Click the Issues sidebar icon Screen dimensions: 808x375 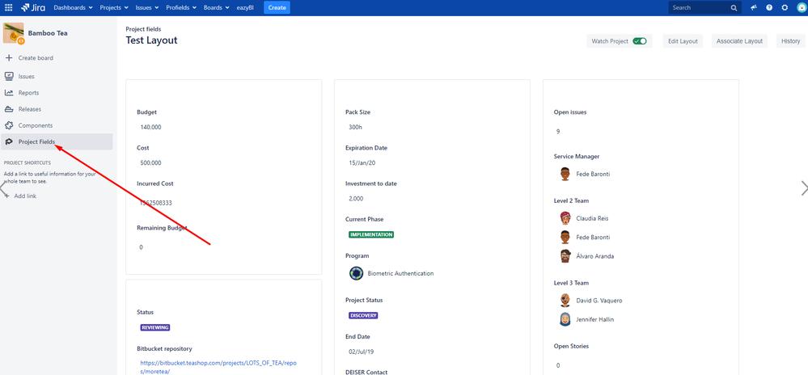(x=9, y=76)
